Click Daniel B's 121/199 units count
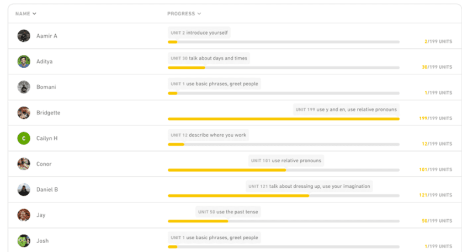Screen dimensions: 462x252 click(x=436, y=195)
